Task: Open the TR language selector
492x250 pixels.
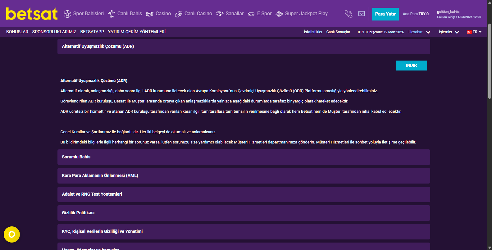Action: (x=474, y=32)
